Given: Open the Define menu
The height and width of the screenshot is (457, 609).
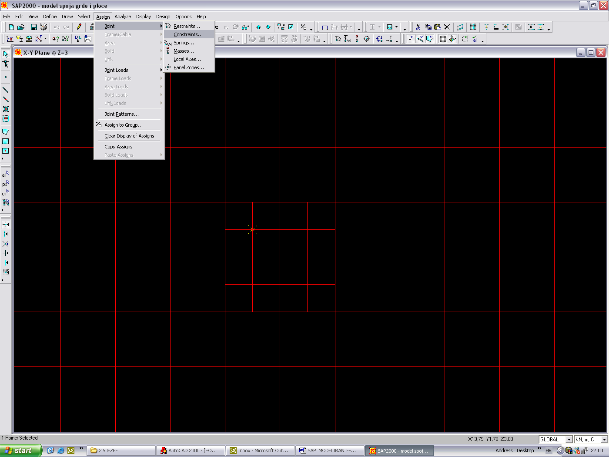Looking at the screenshot, I should [x=50, y=17].
